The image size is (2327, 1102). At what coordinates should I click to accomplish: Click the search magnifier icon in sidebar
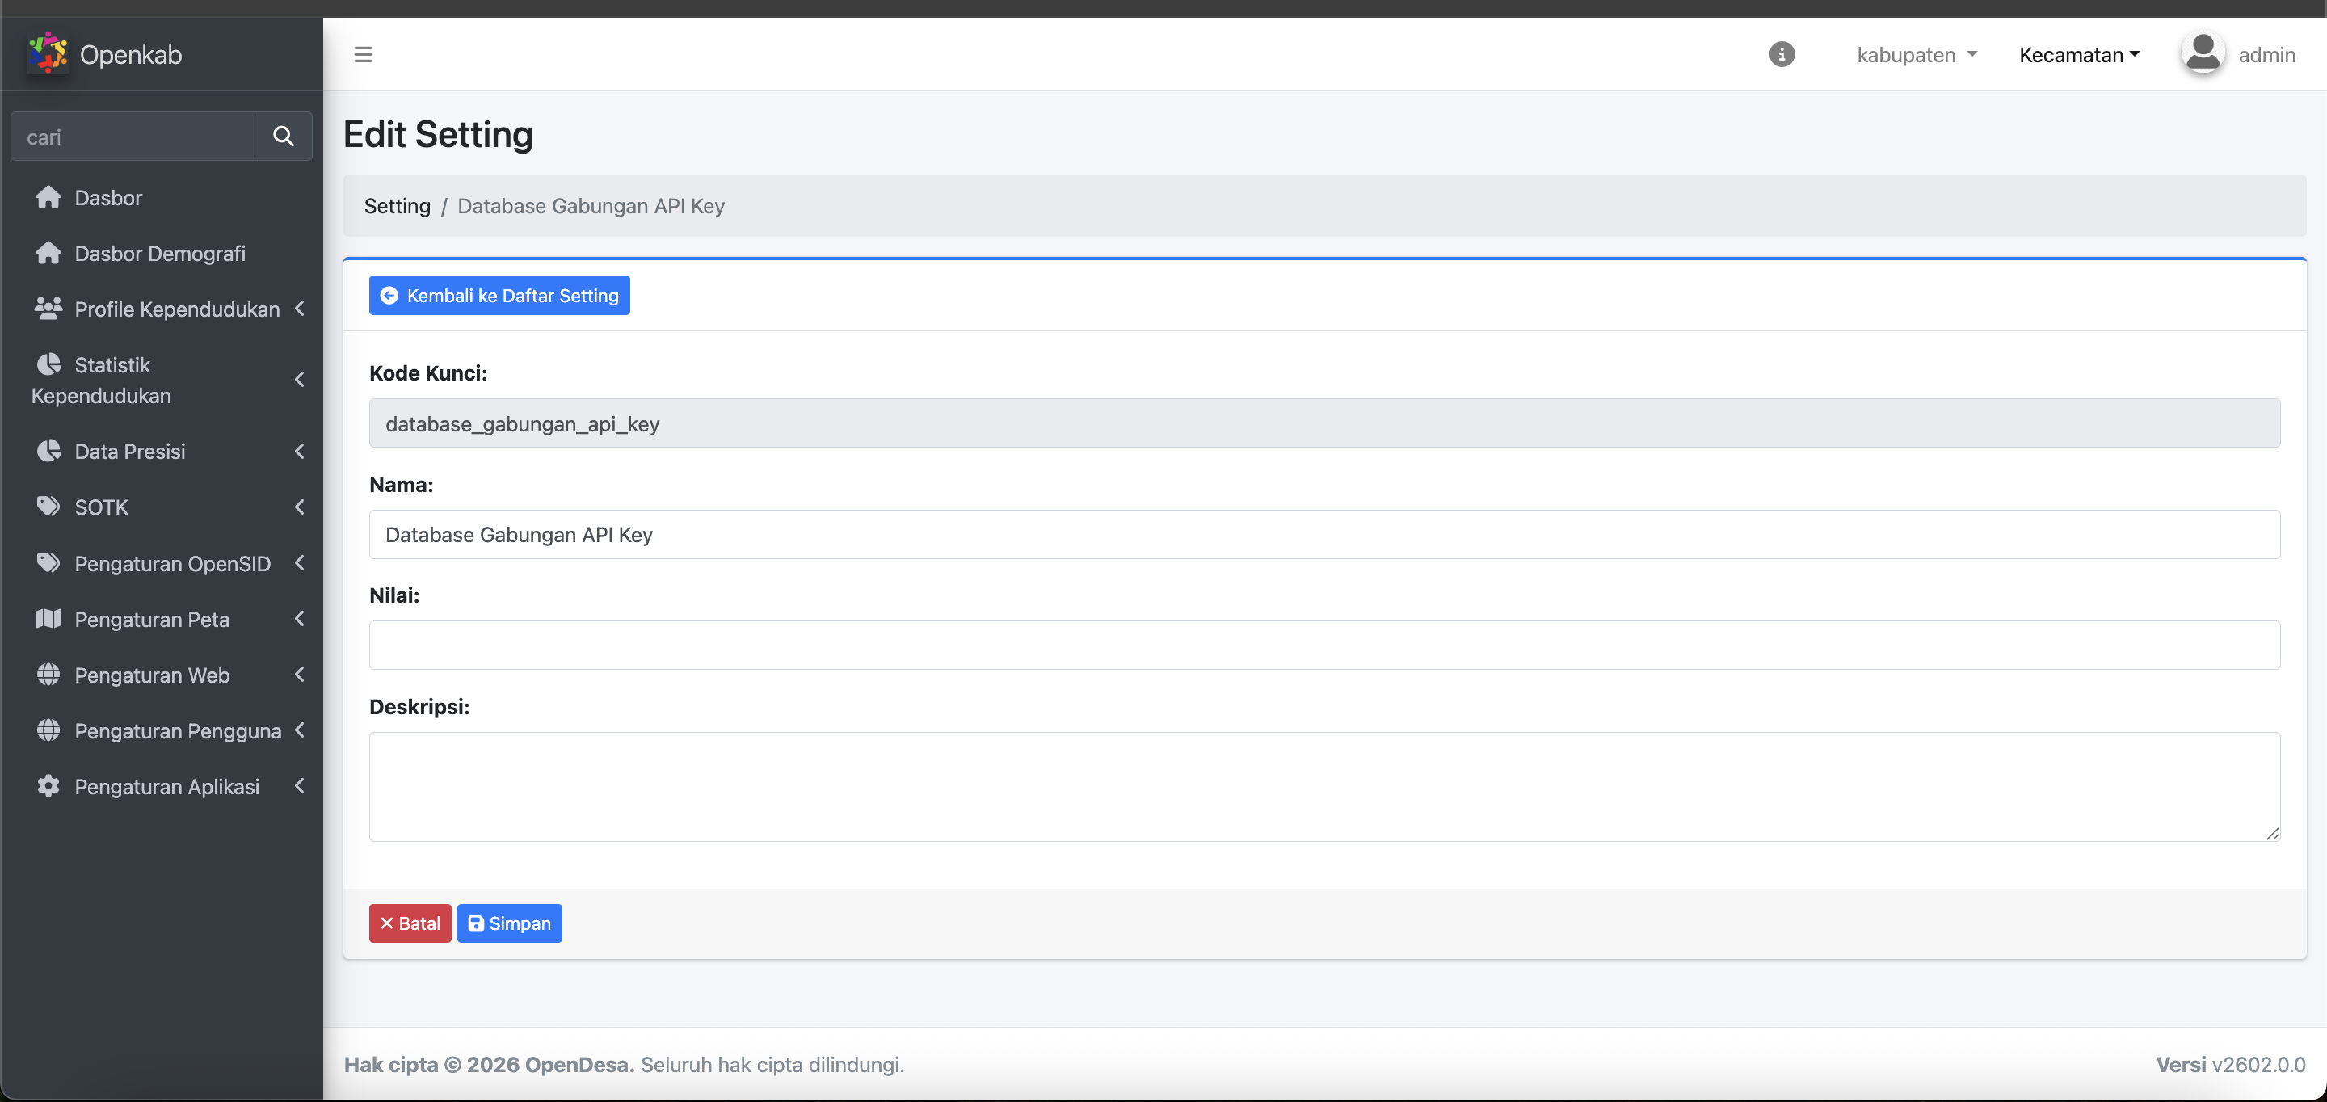(283, 137)
